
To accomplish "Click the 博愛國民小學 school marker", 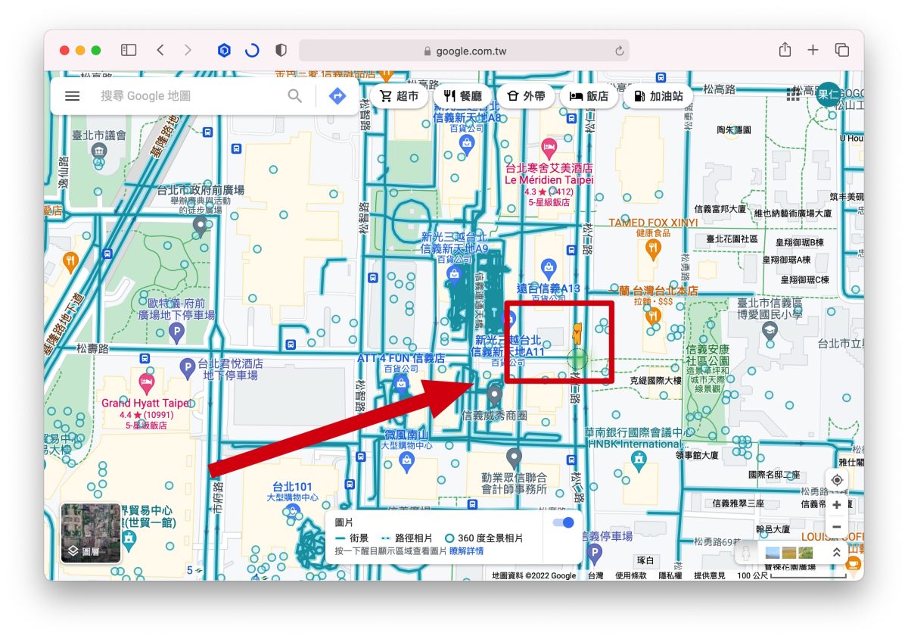I will pyautogui.click(x=769, y=331).
